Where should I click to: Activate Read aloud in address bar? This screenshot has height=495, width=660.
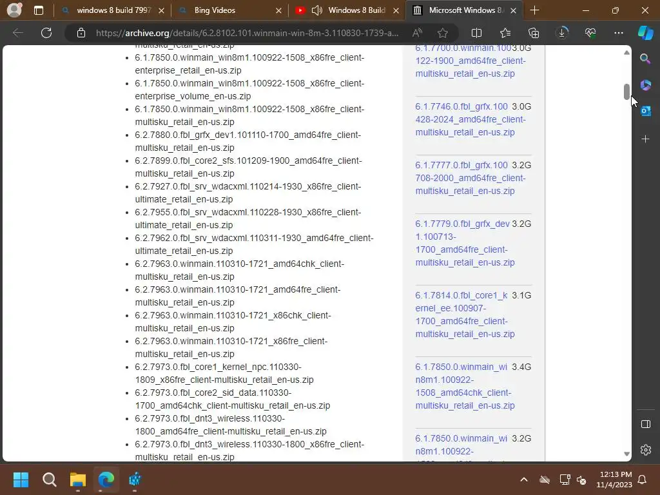tap(417, 32)
